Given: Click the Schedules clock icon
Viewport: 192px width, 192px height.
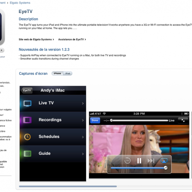Looking at the screenshot, I should (28, 137).
